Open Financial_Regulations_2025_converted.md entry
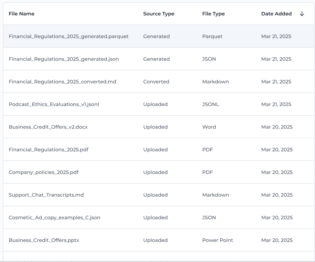This screenshot has height=262, width=315. (159, 81)
